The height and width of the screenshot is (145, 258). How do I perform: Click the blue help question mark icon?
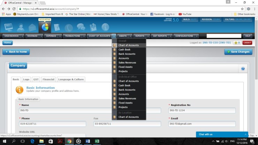click(243, 69)
